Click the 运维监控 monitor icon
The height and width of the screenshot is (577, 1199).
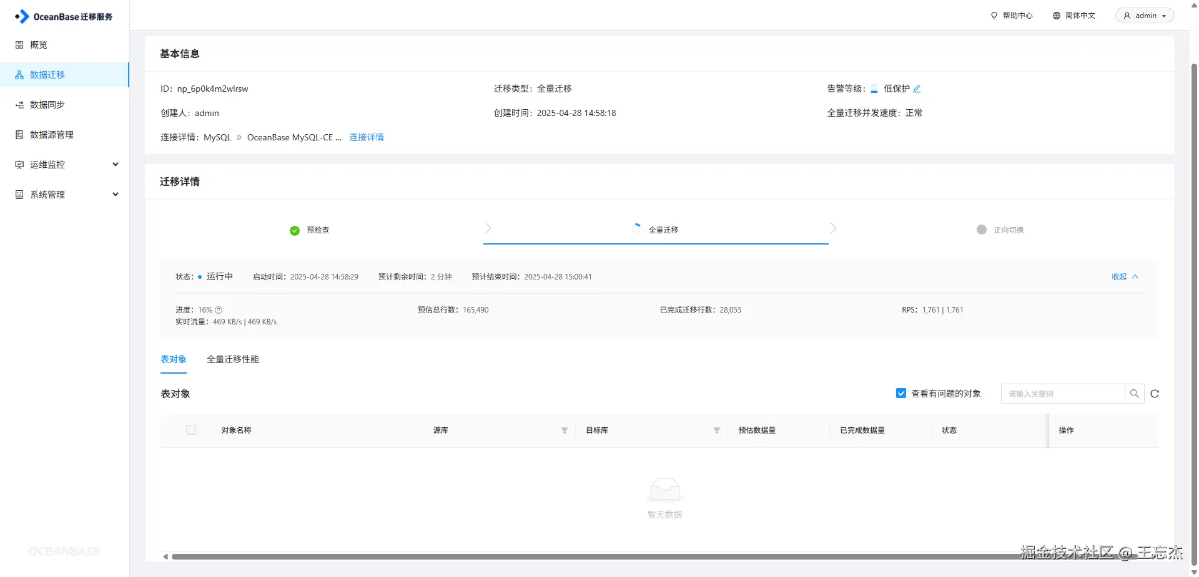tap(19, 165)
